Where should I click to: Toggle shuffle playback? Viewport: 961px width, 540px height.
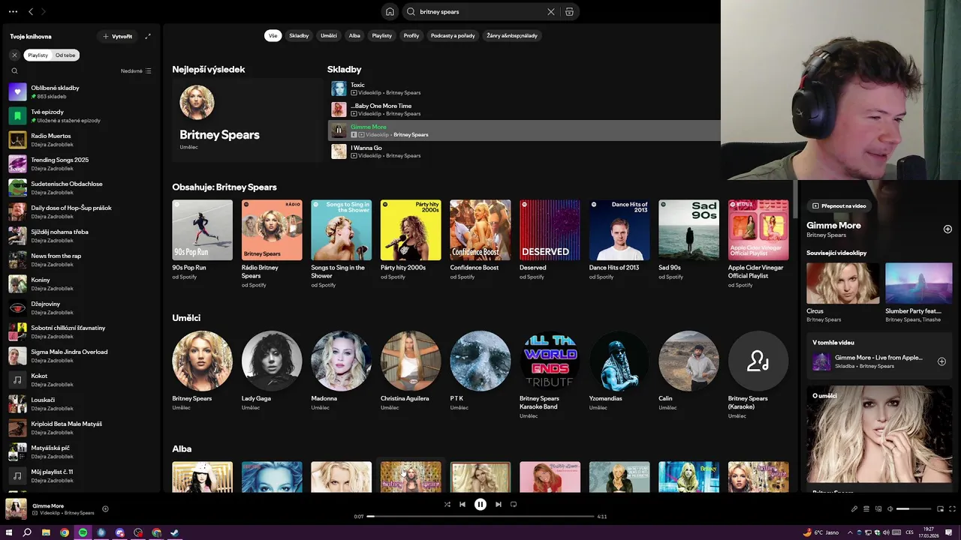(447, 504)
